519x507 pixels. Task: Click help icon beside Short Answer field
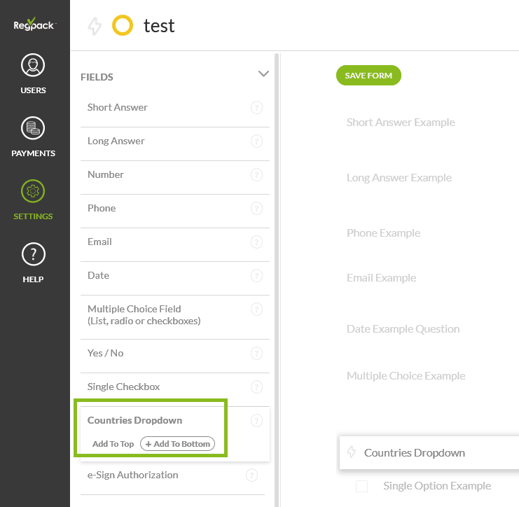256,108
